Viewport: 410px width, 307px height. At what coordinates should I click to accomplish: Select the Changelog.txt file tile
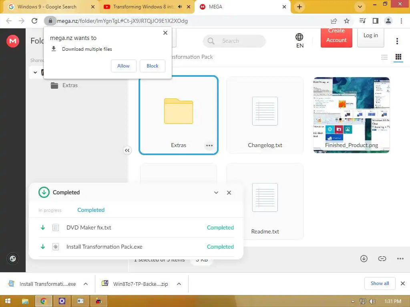[265, 115]
